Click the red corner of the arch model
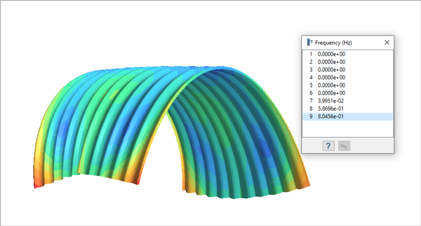421x226 pixels. coord(36,185)
